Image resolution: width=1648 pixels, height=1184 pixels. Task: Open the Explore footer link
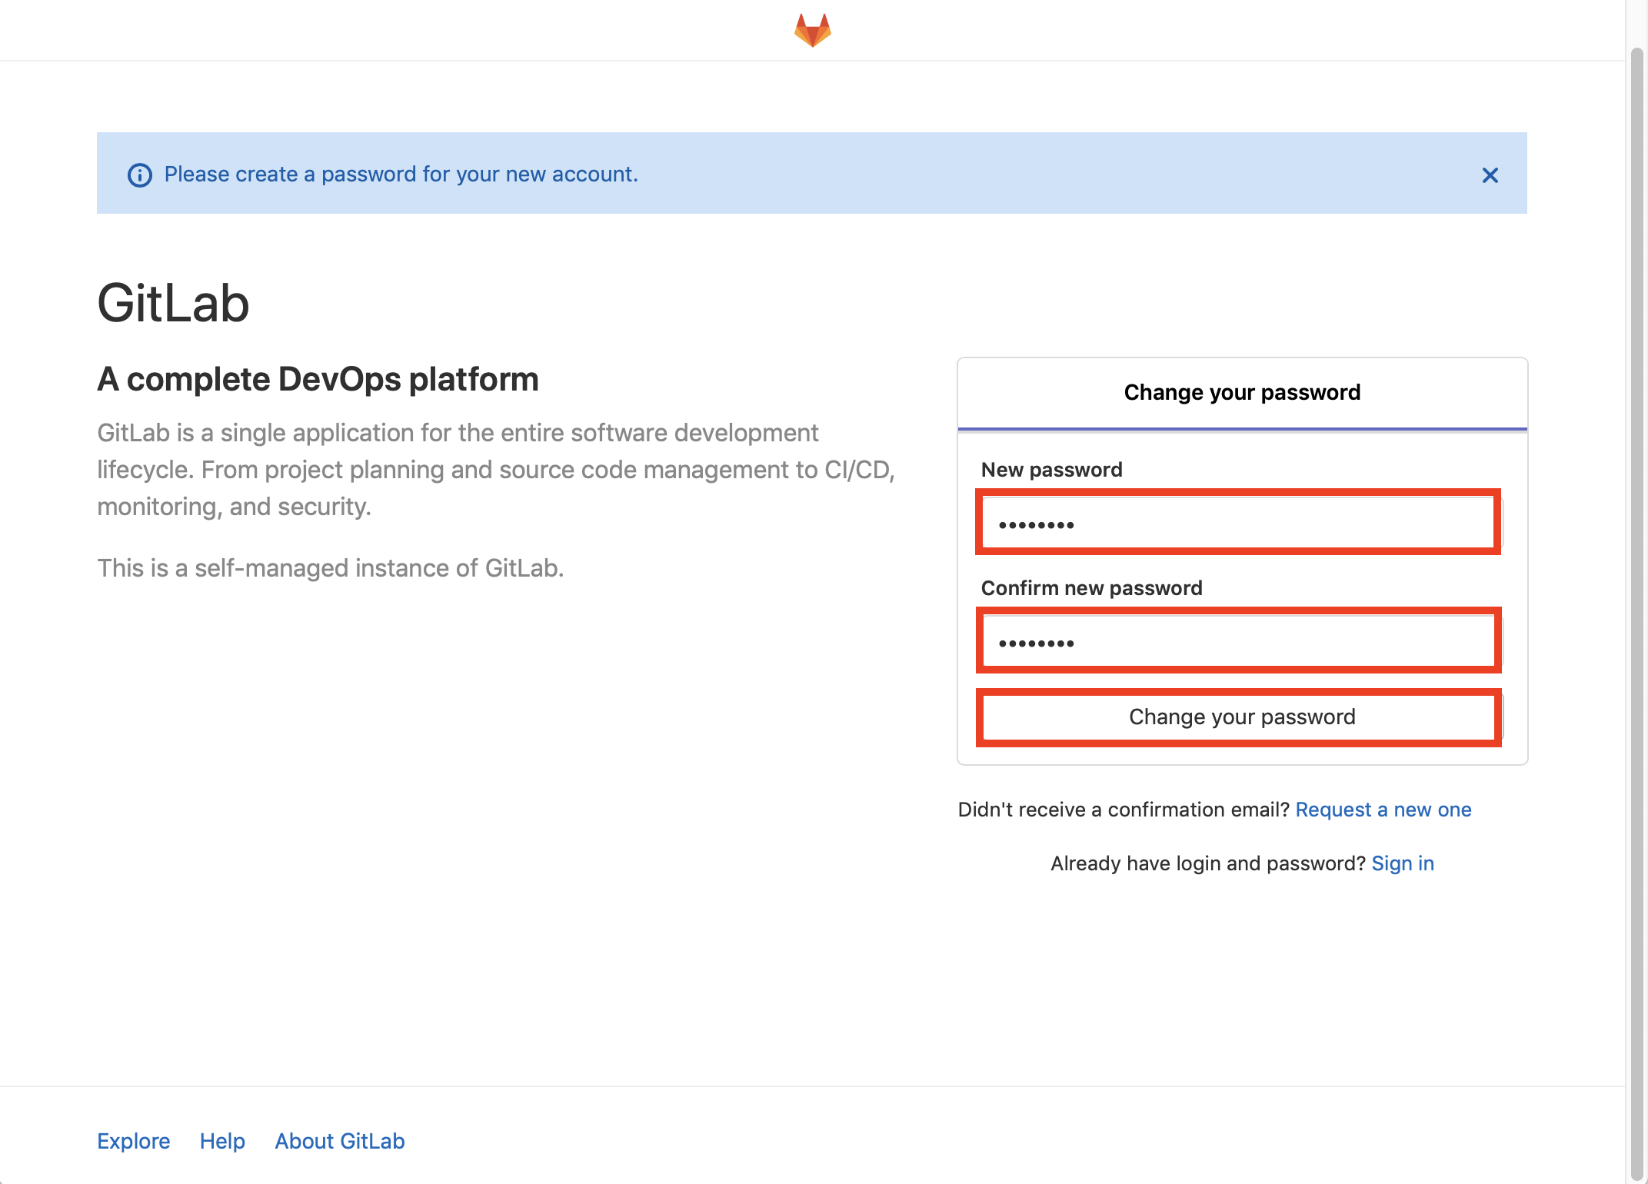[x=133, y=1141]
